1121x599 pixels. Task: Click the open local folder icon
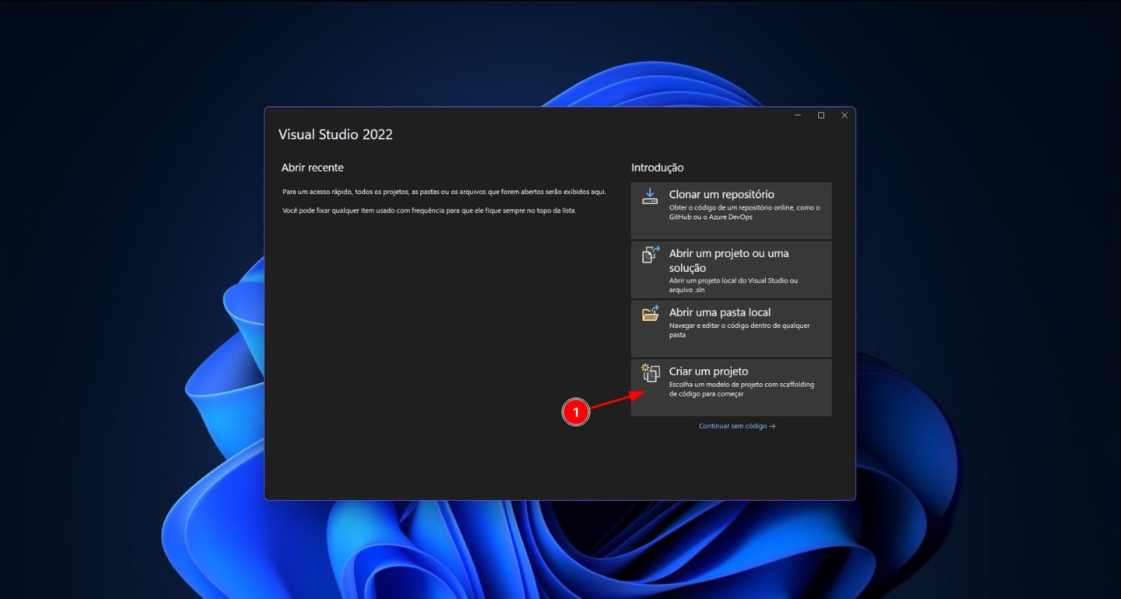click(651, 313)
